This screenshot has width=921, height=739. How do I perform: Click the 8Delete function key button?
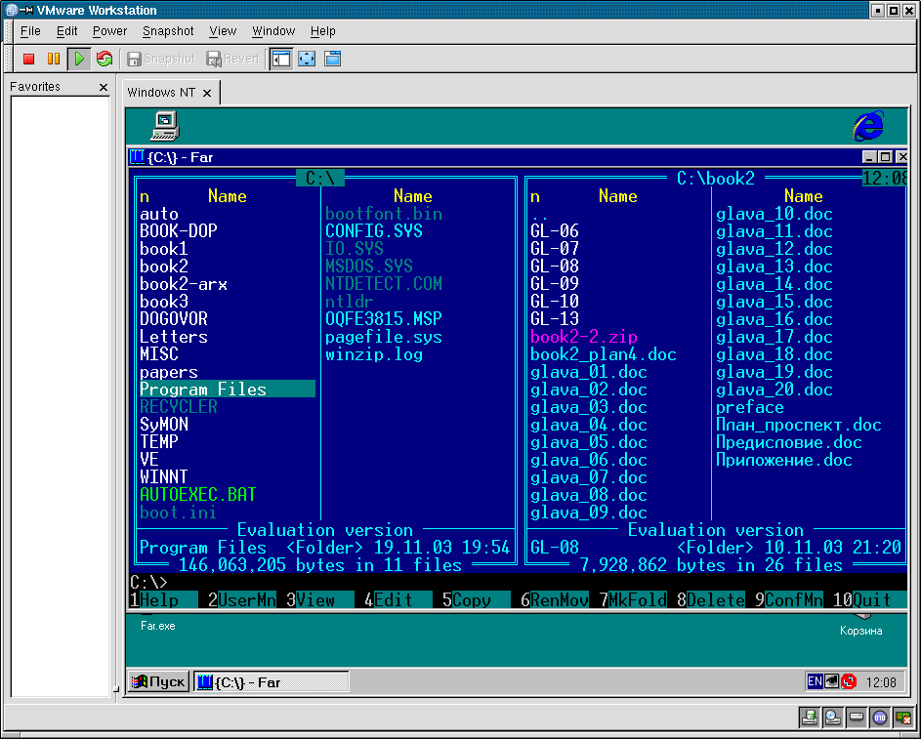711,599
